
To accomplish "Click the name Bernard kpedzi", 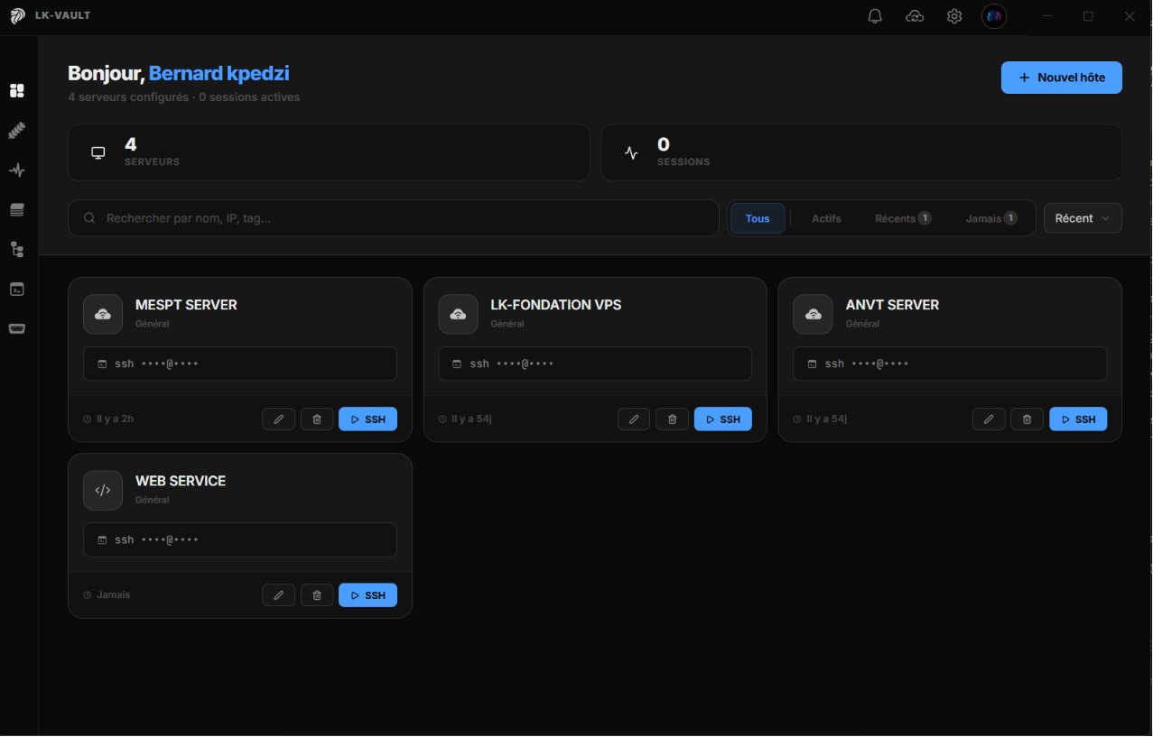I will [x=219, y=74].
